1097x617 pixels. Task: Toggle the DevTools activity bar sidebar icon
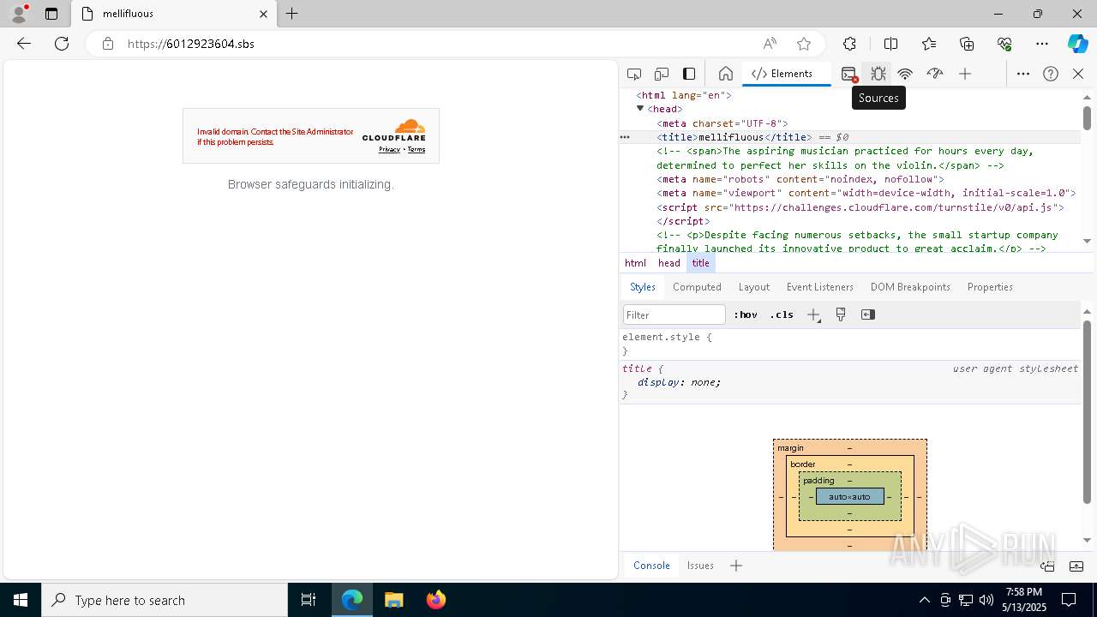(x=689, y=74)
